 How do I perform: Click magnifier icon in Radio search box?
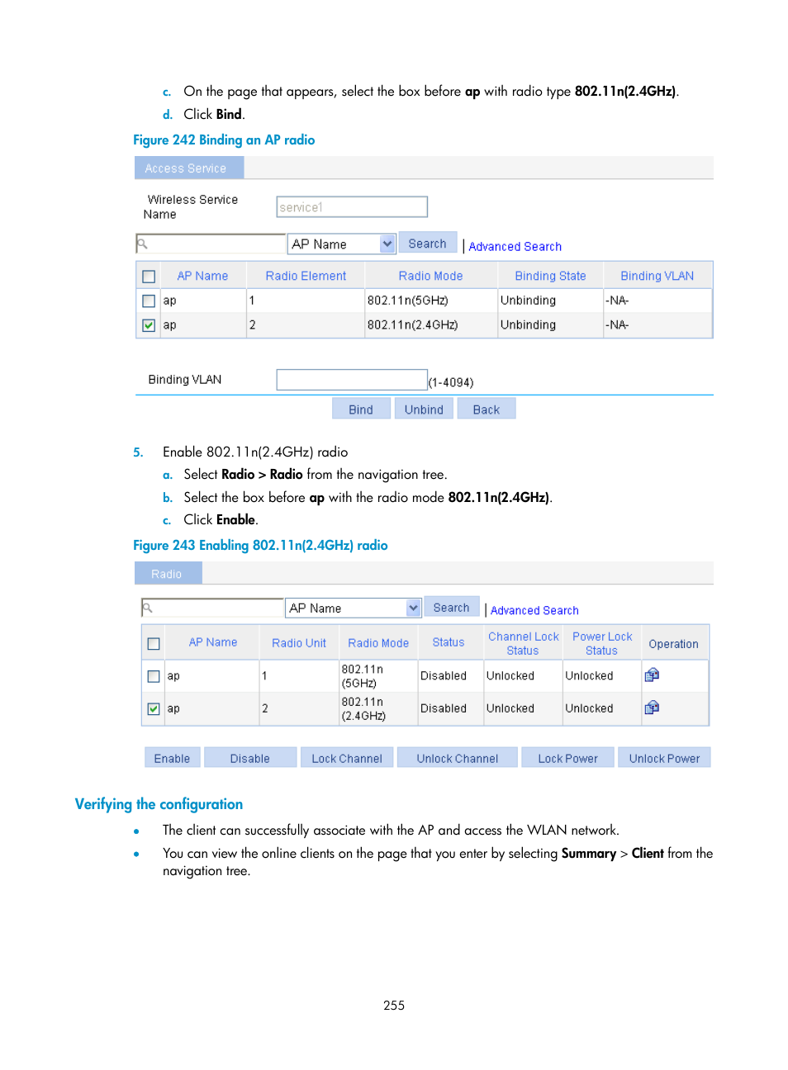pos(148,608)
